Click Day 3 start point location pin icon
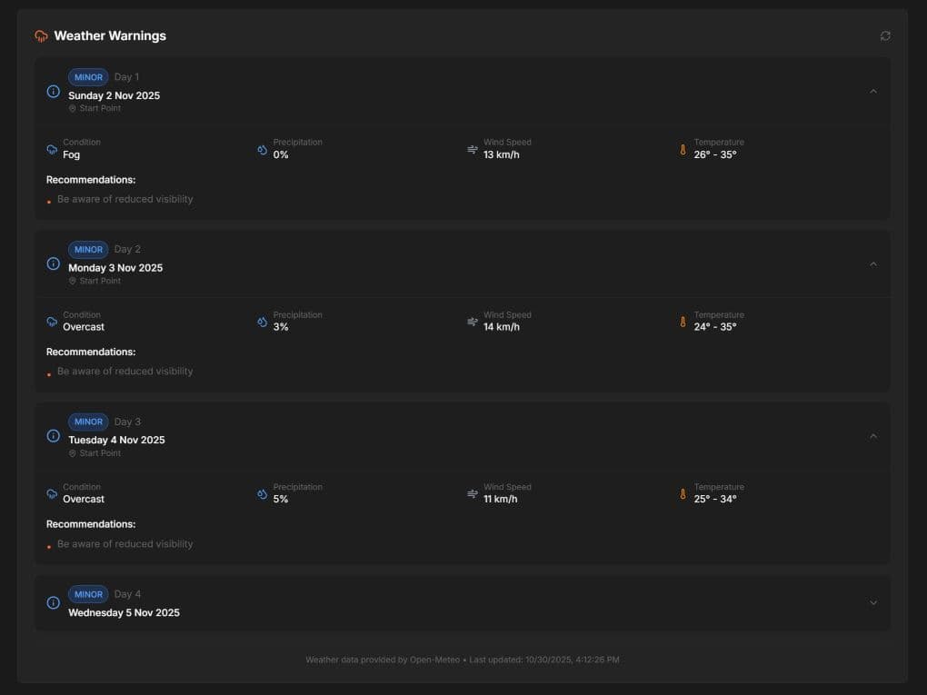Screen dimensions: 927x695 coord(73,453)
